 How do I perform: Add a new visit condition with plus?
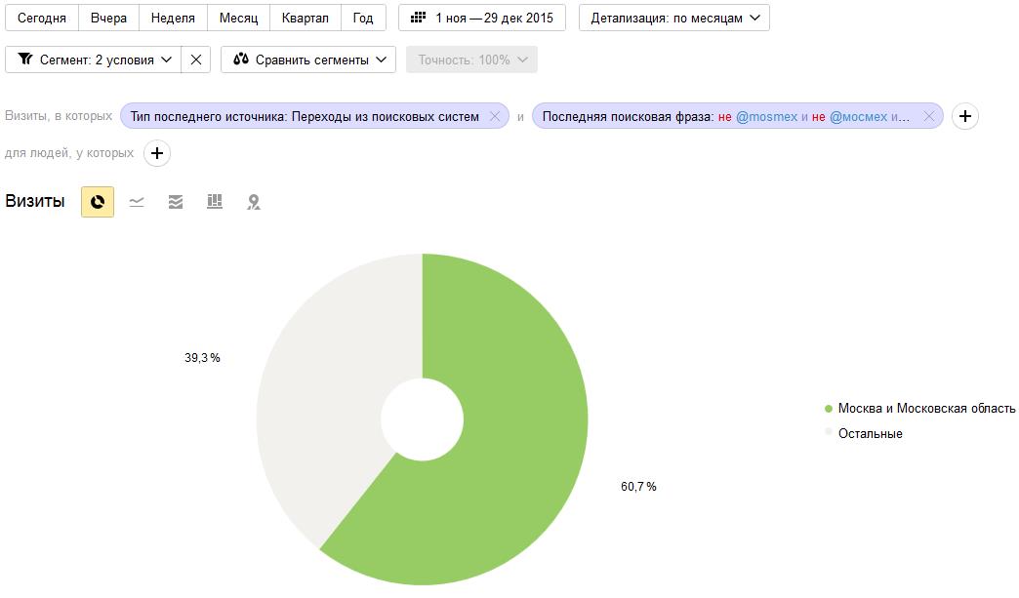click(965, 116)
